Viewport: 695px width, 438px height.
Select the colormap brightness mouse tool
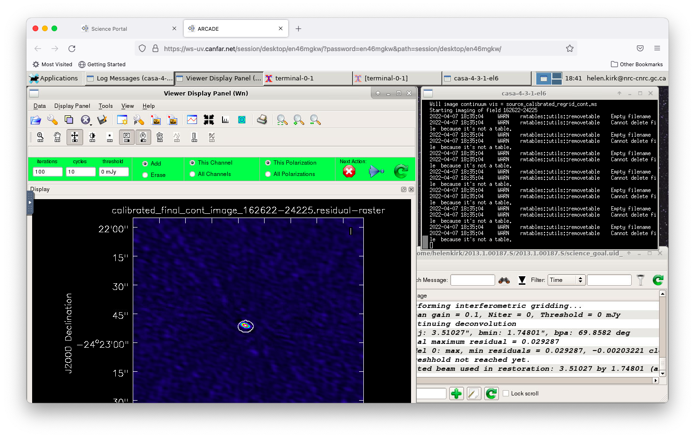92,137
